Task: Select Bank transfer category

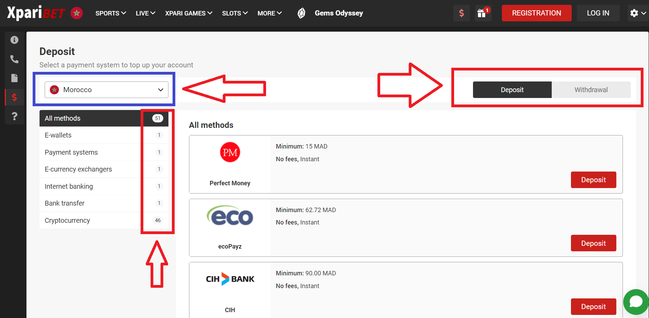Action: 104,203
